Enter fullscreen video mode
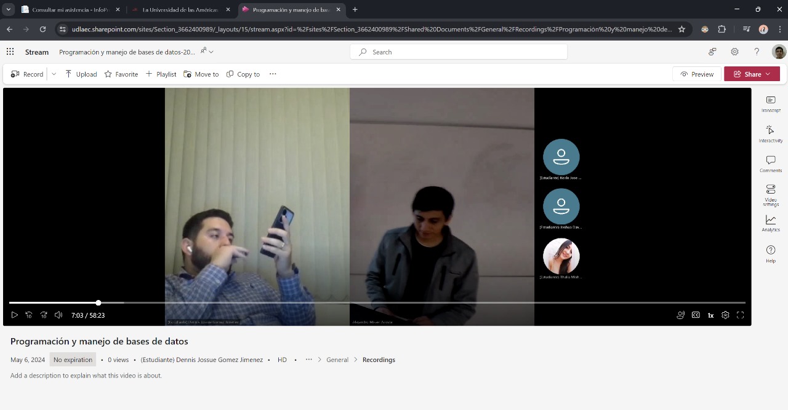The width and height of the screenshot is (788, 410). pos(740,315)
